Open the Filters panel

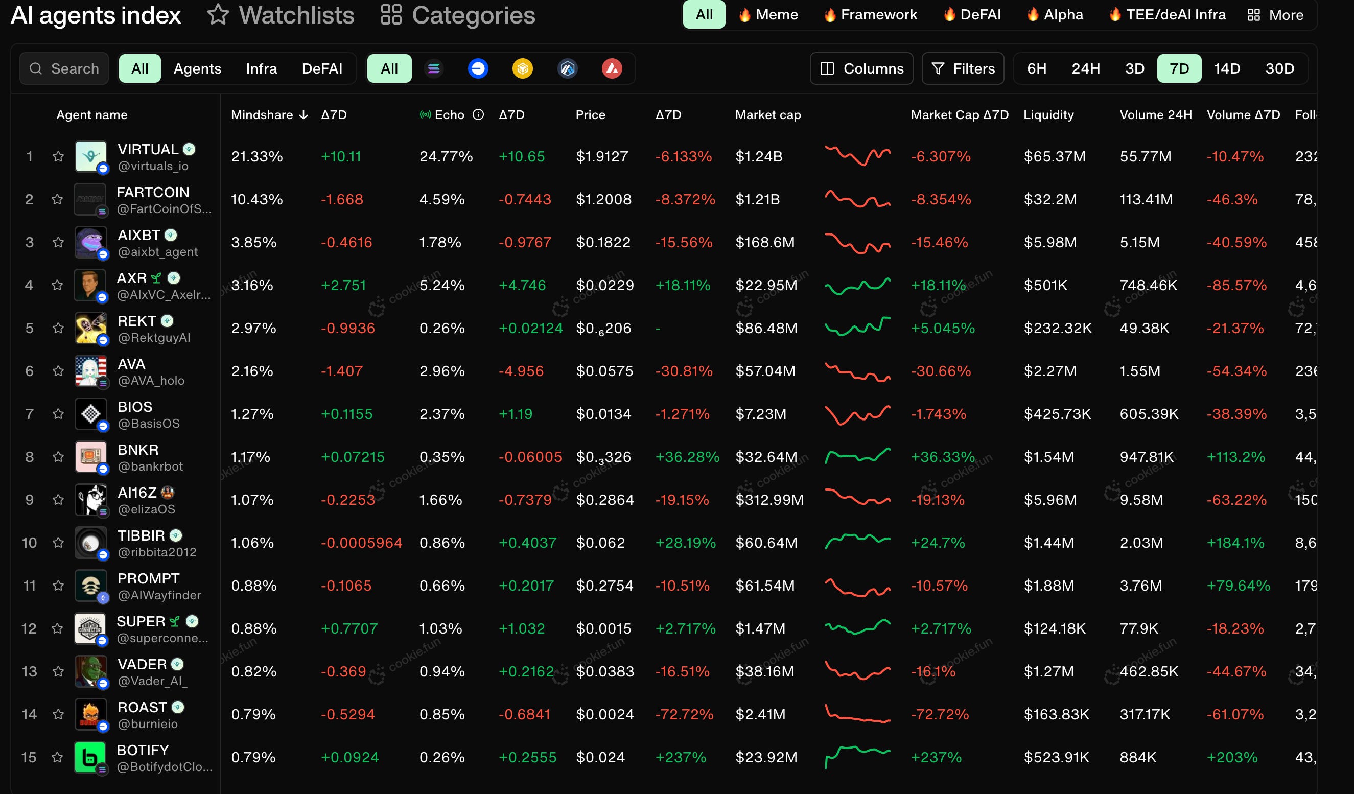coord(963,69)
